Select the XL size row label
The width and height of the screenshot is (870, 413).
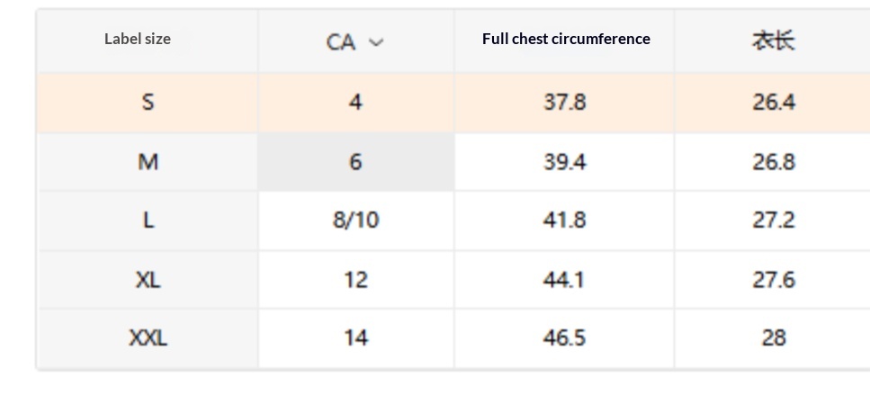pos(148,280)
